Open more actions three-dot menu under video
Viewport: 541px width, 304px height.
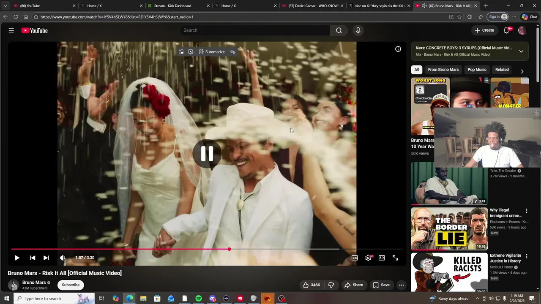point(402,285)
